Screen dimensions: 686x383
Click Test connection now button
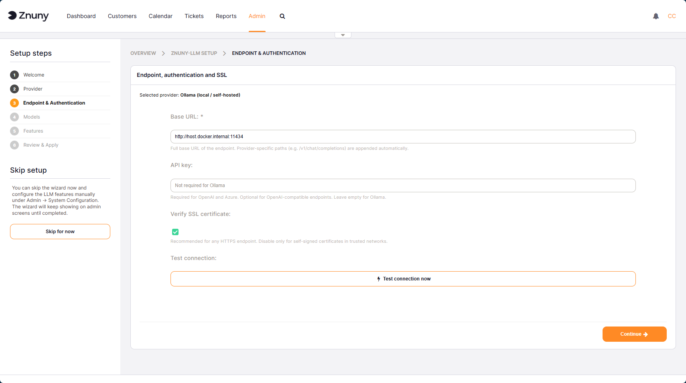[403, 279]
